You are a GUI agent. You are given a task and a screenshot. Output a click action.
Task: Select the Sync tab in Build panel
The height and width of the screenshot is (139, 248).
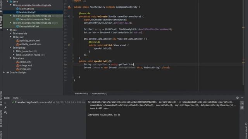point(15,98)
